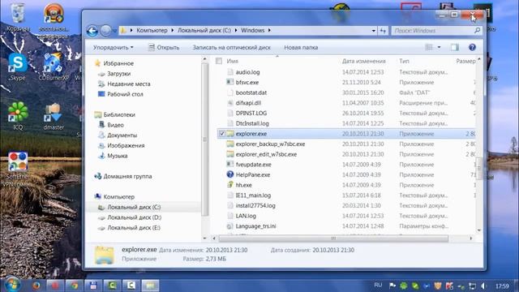This screenshot has width=519, height=292.
Task: Open Firefox from the taskbar
Action: pyautogui.click(x=36, y=286)
